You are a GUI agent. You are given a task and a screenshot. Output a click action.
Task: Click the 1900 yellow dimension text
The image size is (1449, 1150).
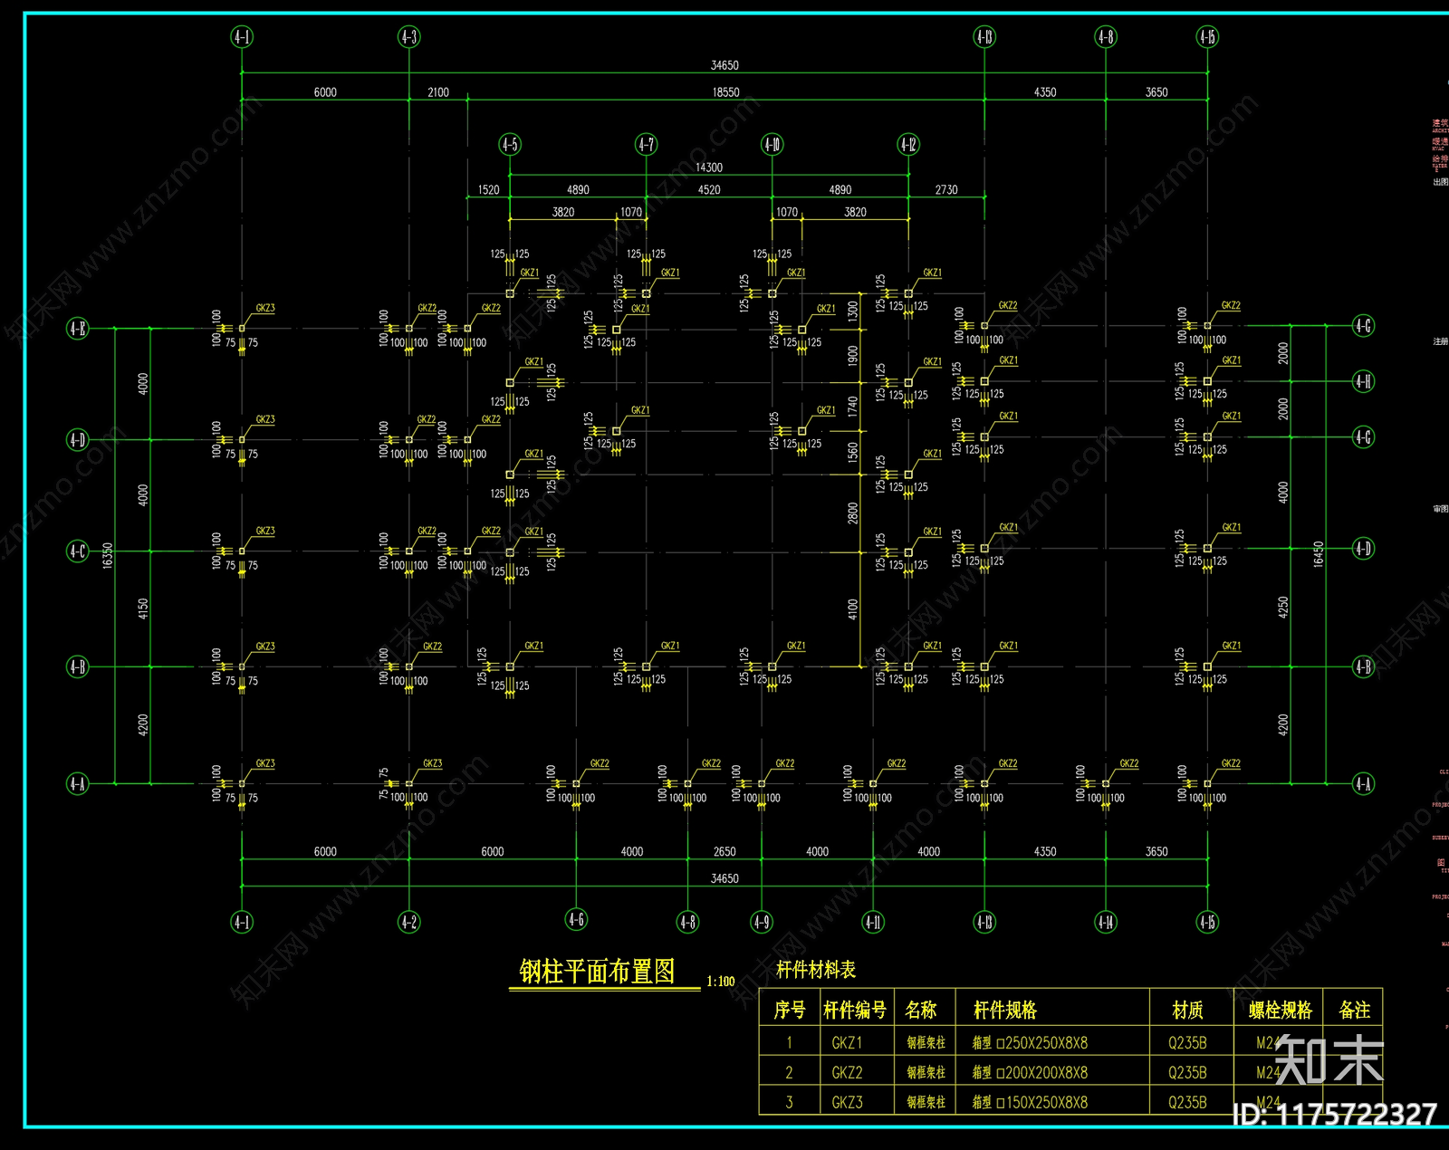pos(852,356)
